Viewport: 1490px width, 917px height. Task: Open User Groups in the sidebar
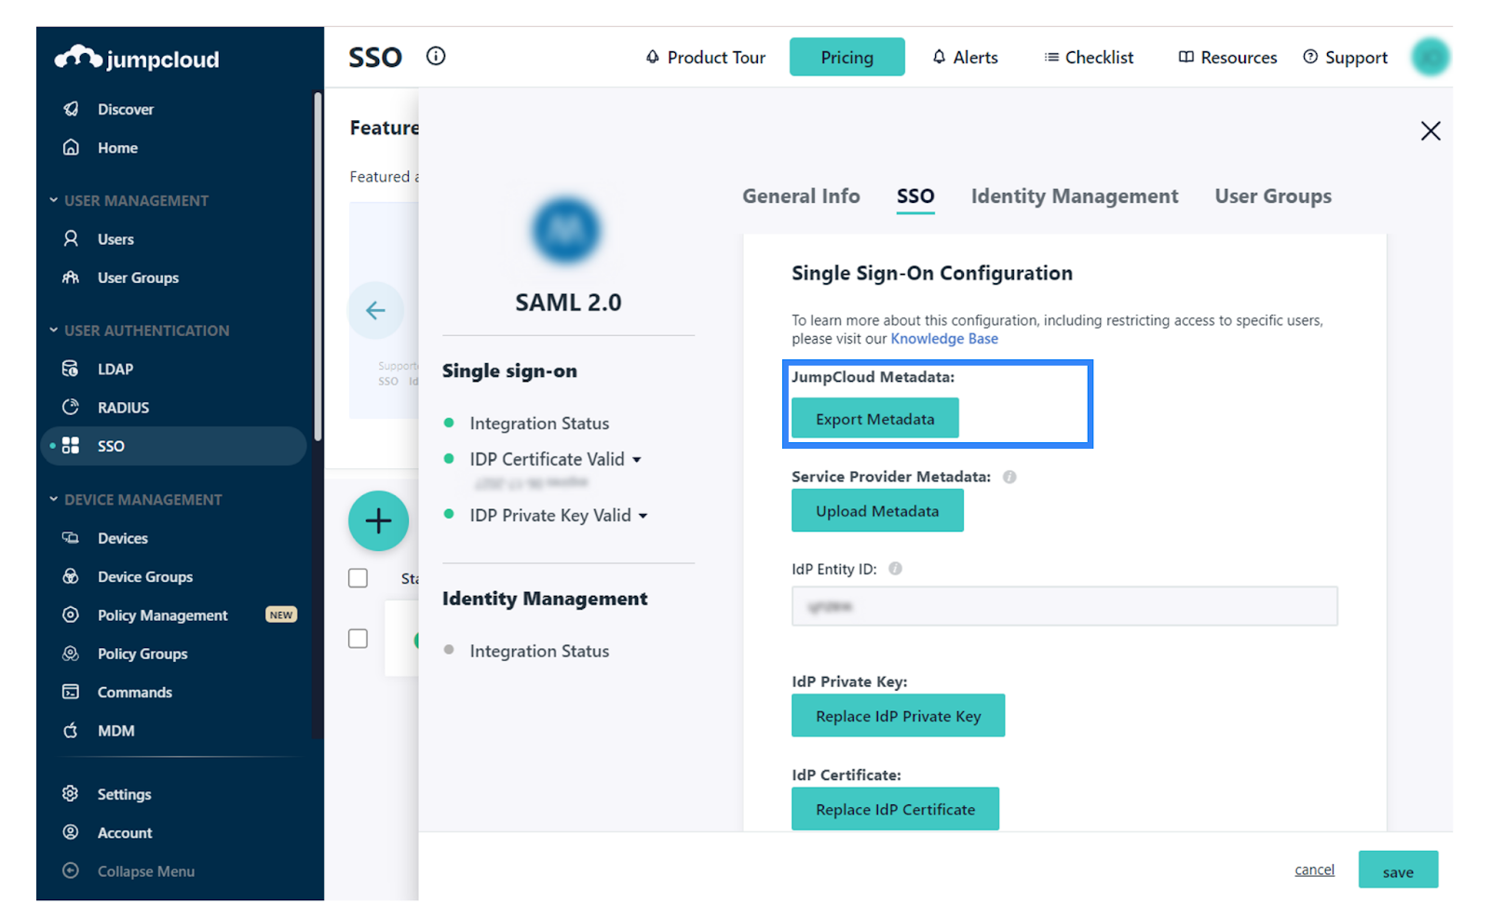[138, 277]
